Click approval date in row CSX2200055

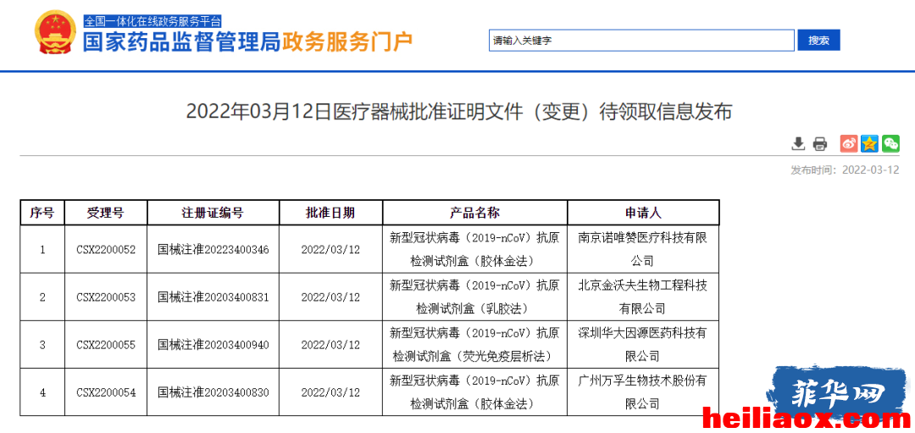[x=330, y=345]
